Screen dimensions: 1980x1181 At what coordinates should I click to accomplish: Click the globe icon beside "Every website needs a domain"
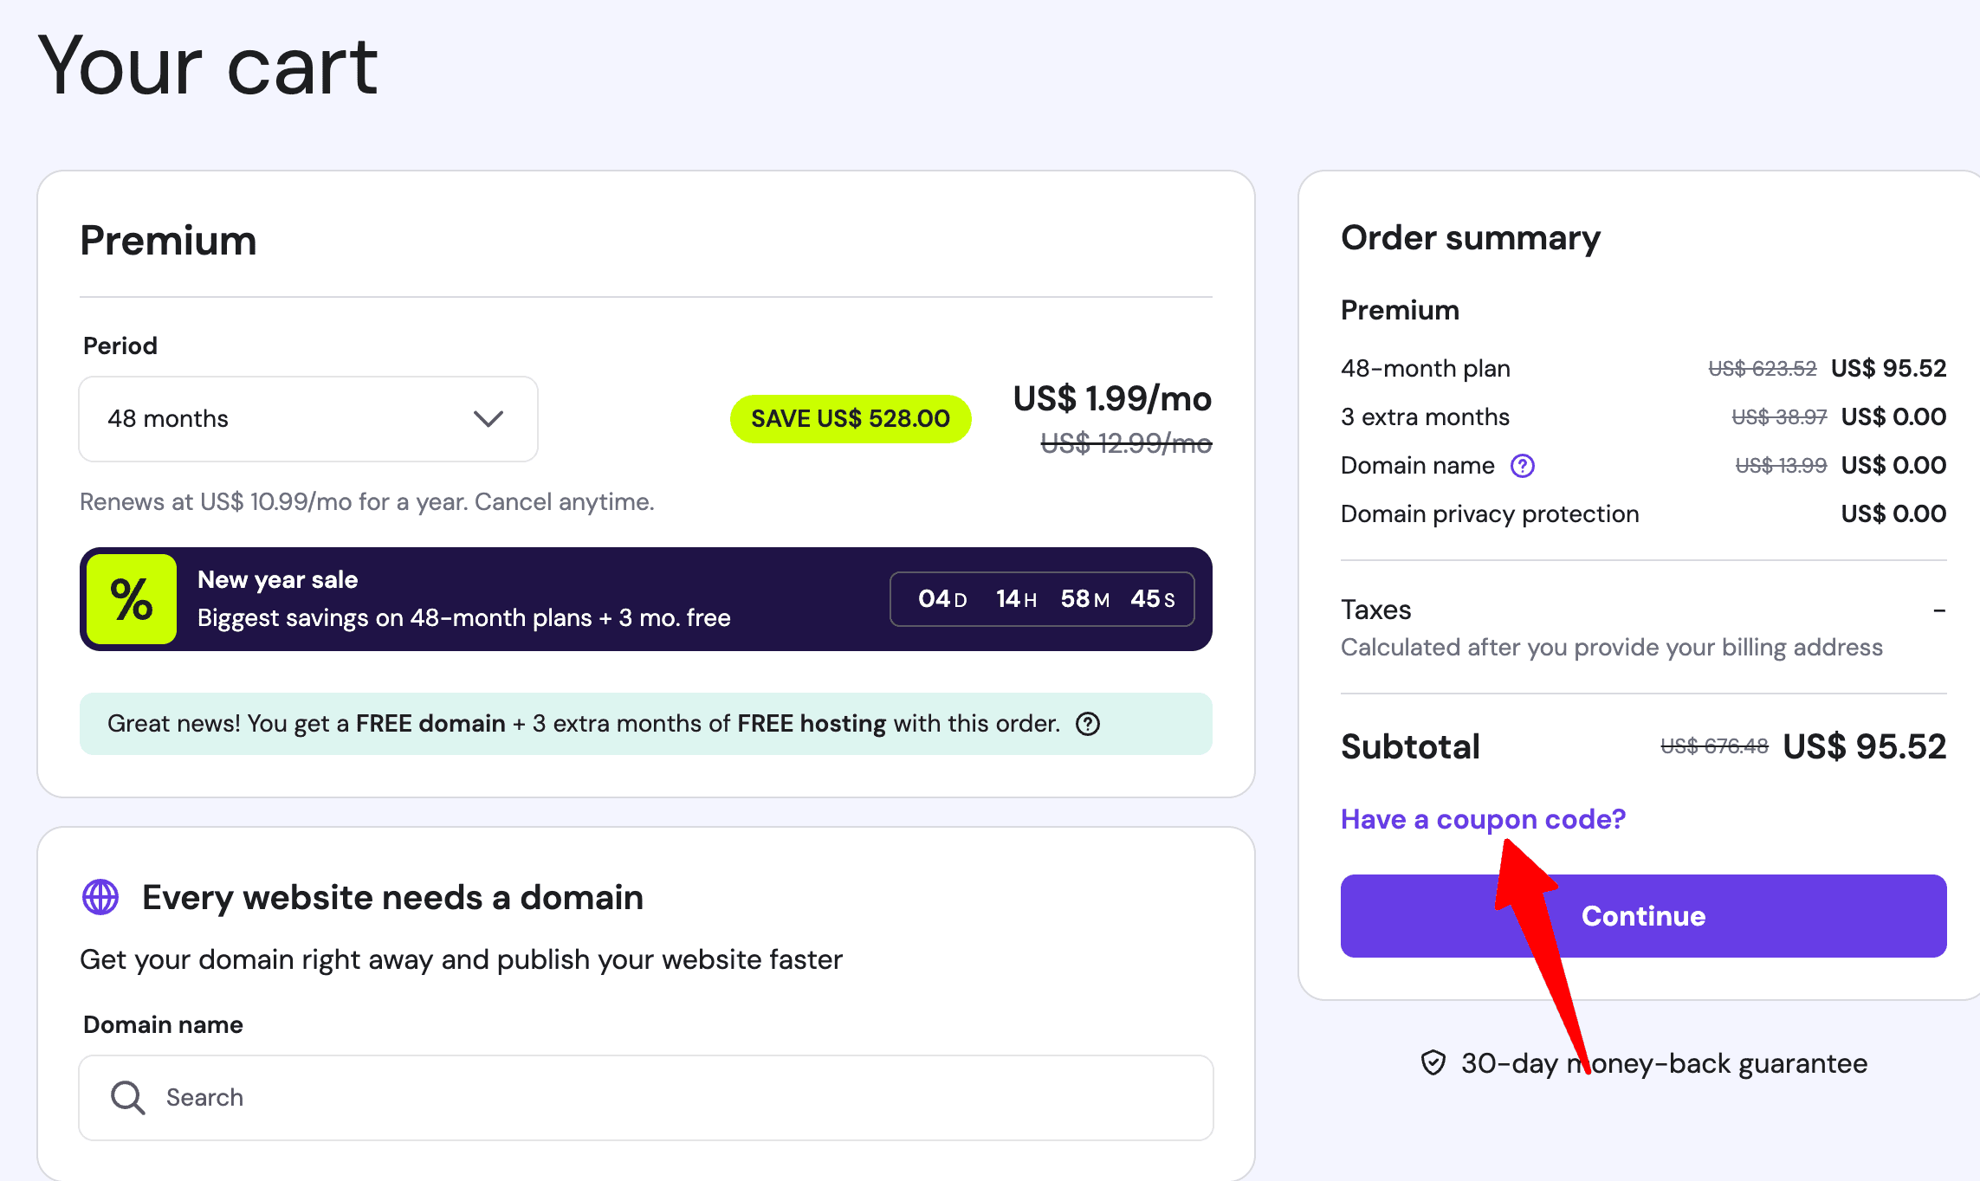[x=100, y=898]
